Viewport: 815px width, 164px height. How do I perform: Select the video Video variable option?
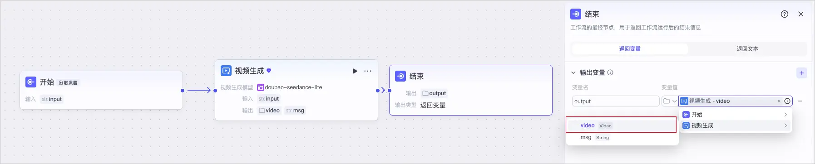pyautogui.click(x=621, y=125)
